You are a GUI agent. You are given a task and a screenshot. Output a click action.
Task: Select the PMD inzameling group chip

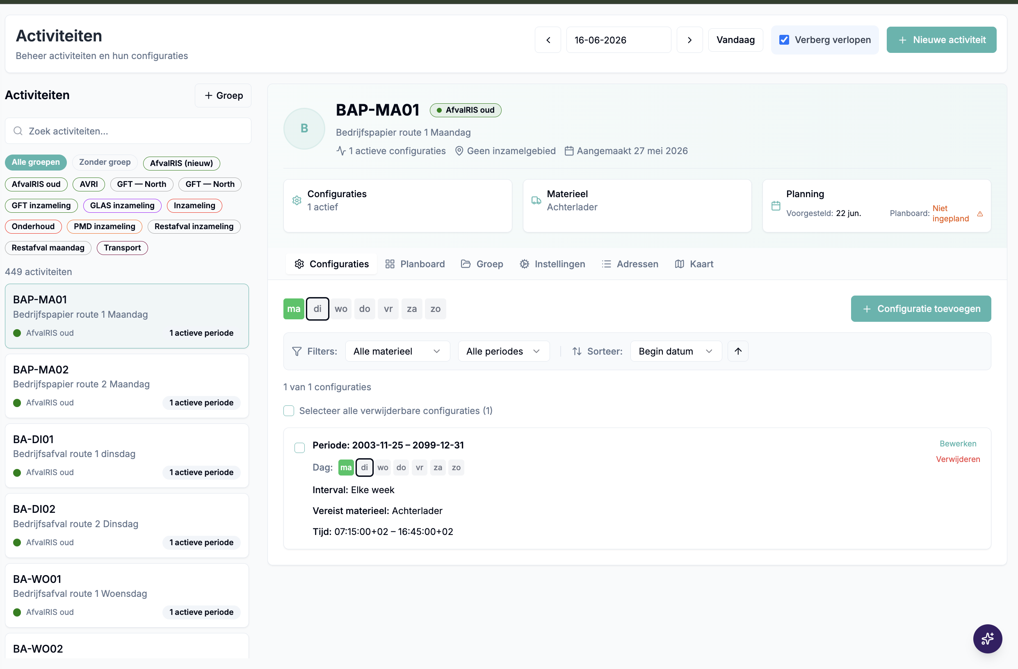click(104, 227)
